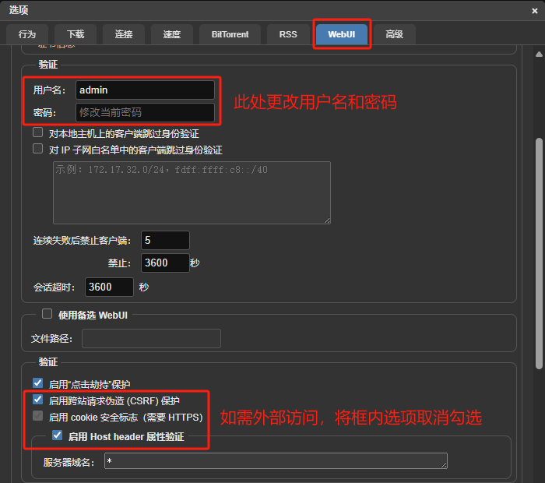Uncheck 启用“点击劫持”保护 checkbox
The width and height of the screenshot is (545, 483).
click(37, 383)
